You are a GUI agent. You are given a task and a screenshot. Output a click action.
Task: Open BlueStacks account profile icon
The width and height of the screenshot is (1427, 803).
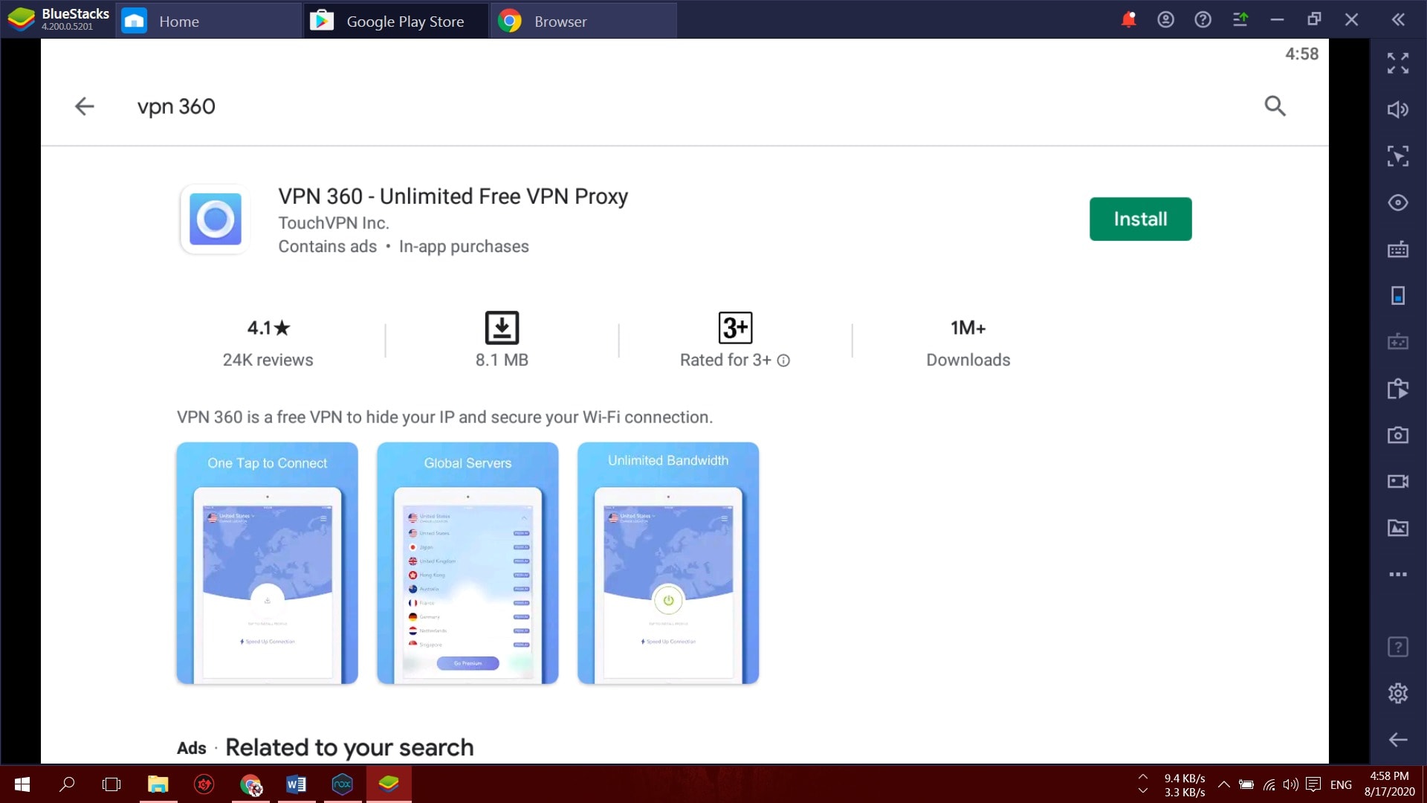(1165, 19)
